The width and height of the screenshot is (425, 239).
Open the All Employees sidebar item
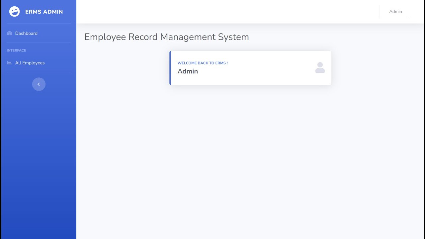(39, 63)
